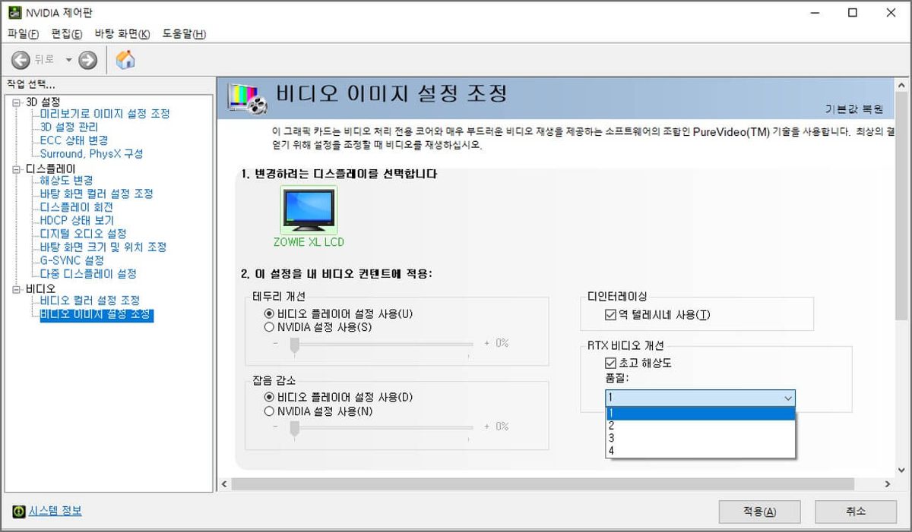Select NVIDIA 설정 사용(N) radio for 잡음 감소
912x532 pixels.
(x=268, y=411)
